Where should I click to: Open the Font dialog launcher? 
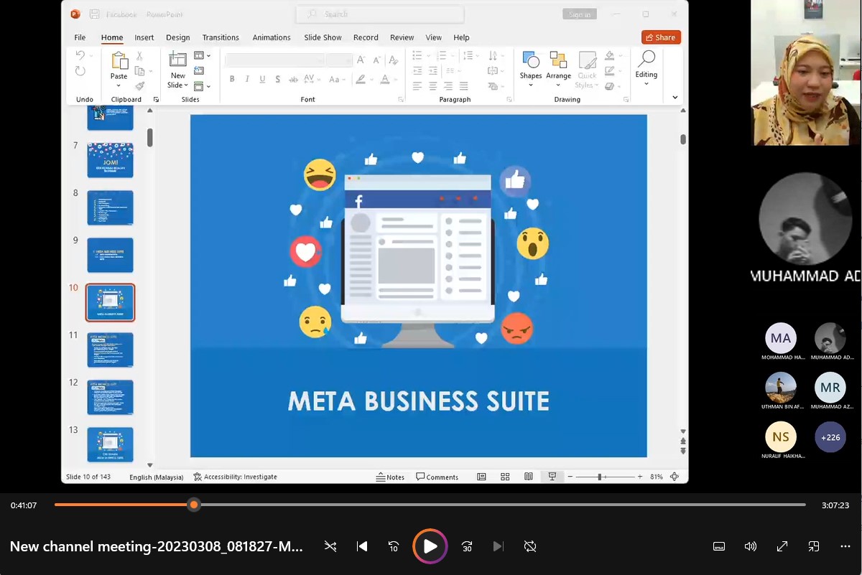click(x=401, y=100)
